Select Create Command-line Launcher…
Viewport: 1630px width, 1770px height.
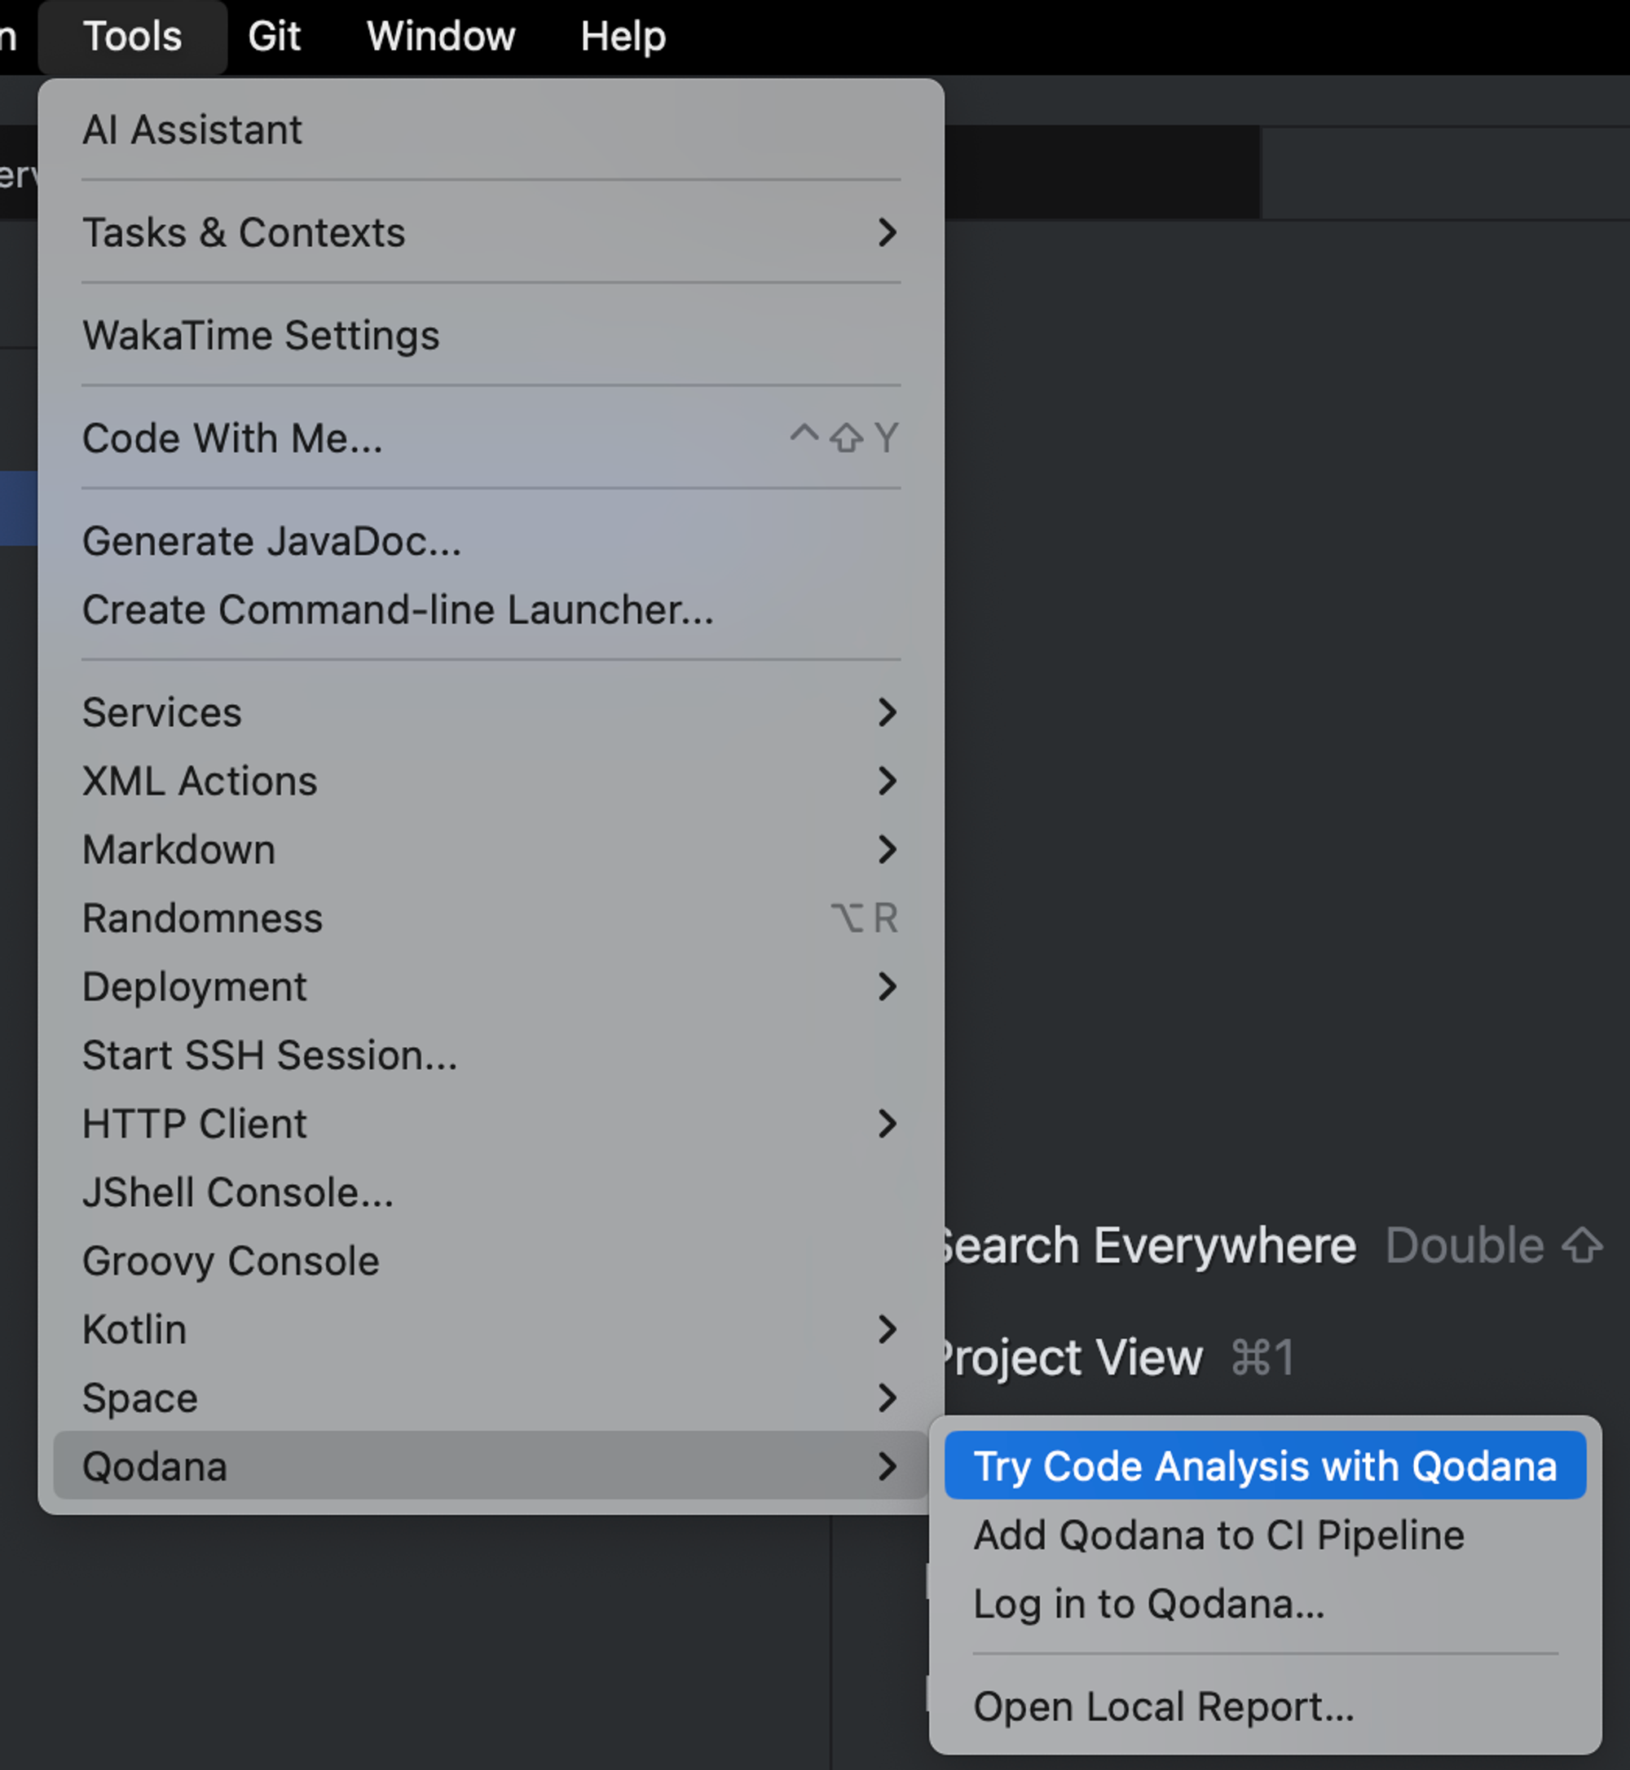click(x=398, y=610)
